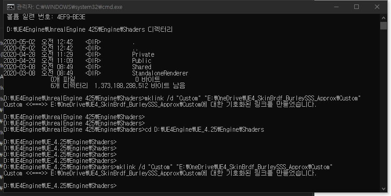391x196 pixels.
Task: Close the command prompt window
Action: (378, 7)
